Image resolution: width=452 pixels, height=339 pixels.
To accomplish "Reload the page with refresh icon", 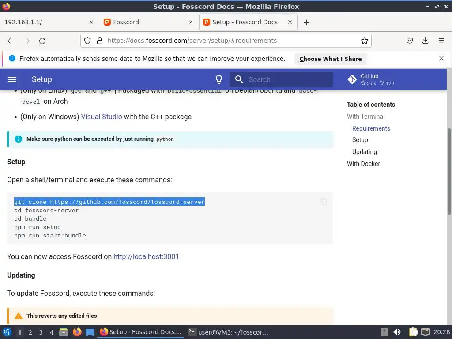I will (42, 41).
